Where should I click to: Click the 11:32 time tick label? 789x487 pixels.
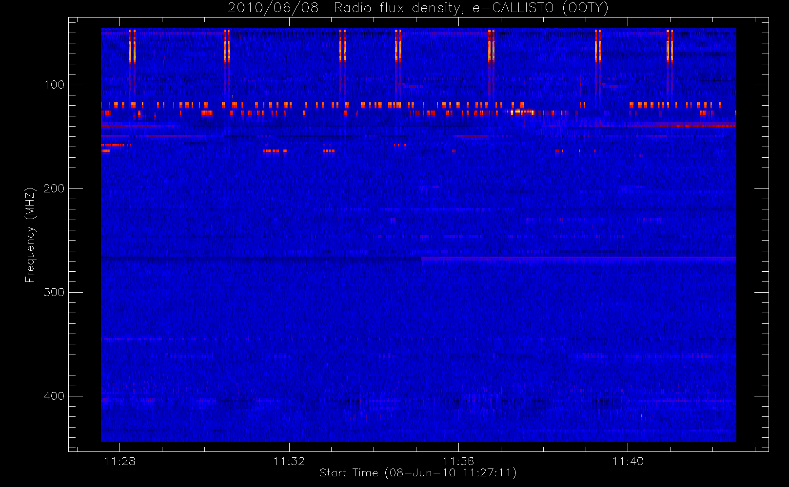pos(289,461)
